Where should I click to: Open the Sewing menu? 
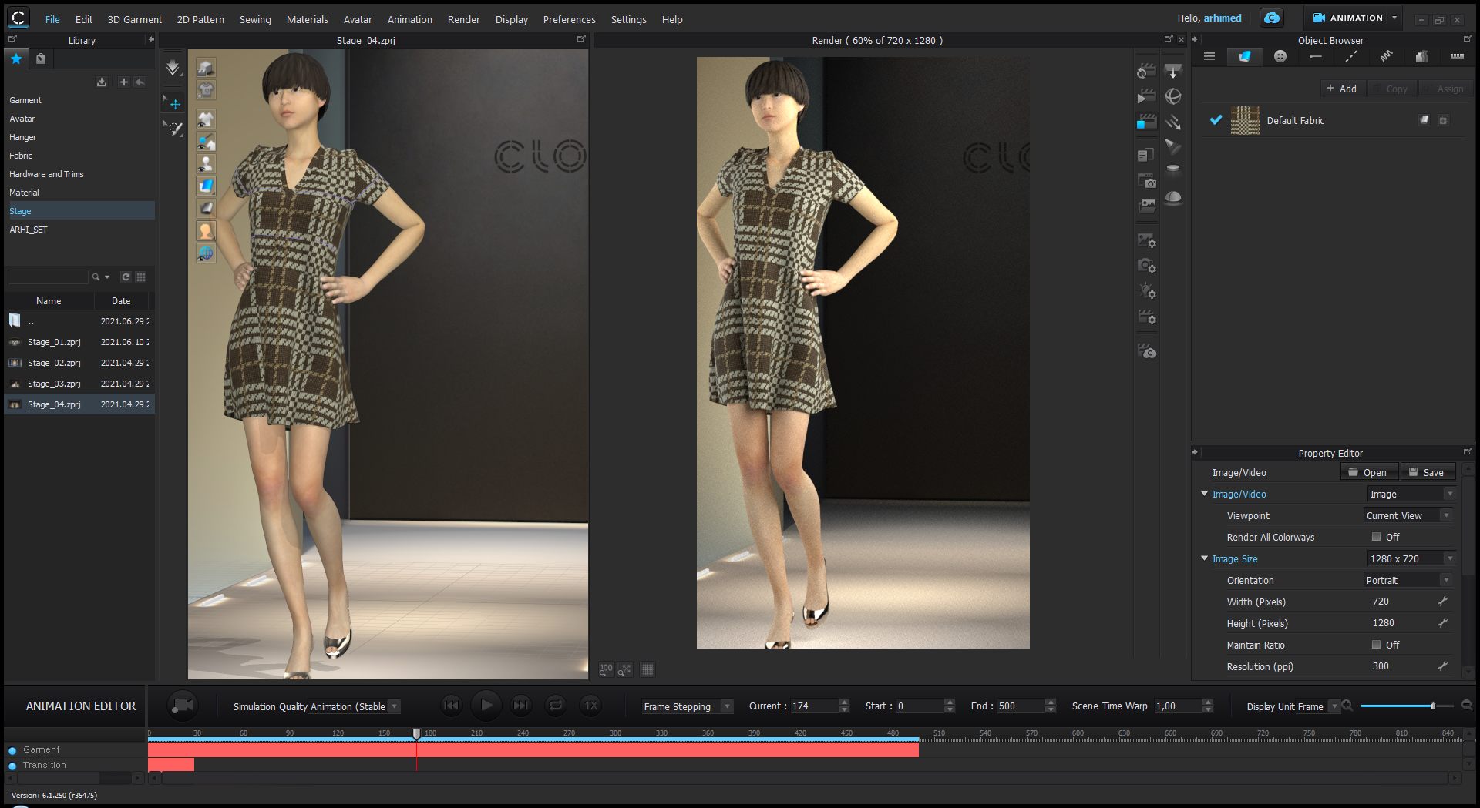click(x=254, y=19)
